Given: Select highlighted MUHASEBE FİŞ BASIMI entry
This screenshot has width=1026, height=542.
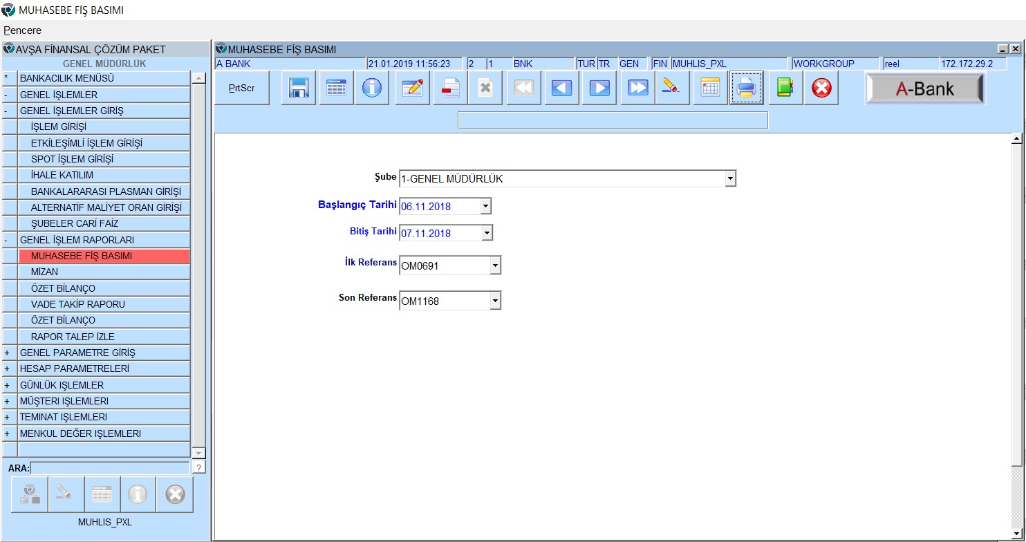Looking at the screenshot, I should [x=104, y=256].
